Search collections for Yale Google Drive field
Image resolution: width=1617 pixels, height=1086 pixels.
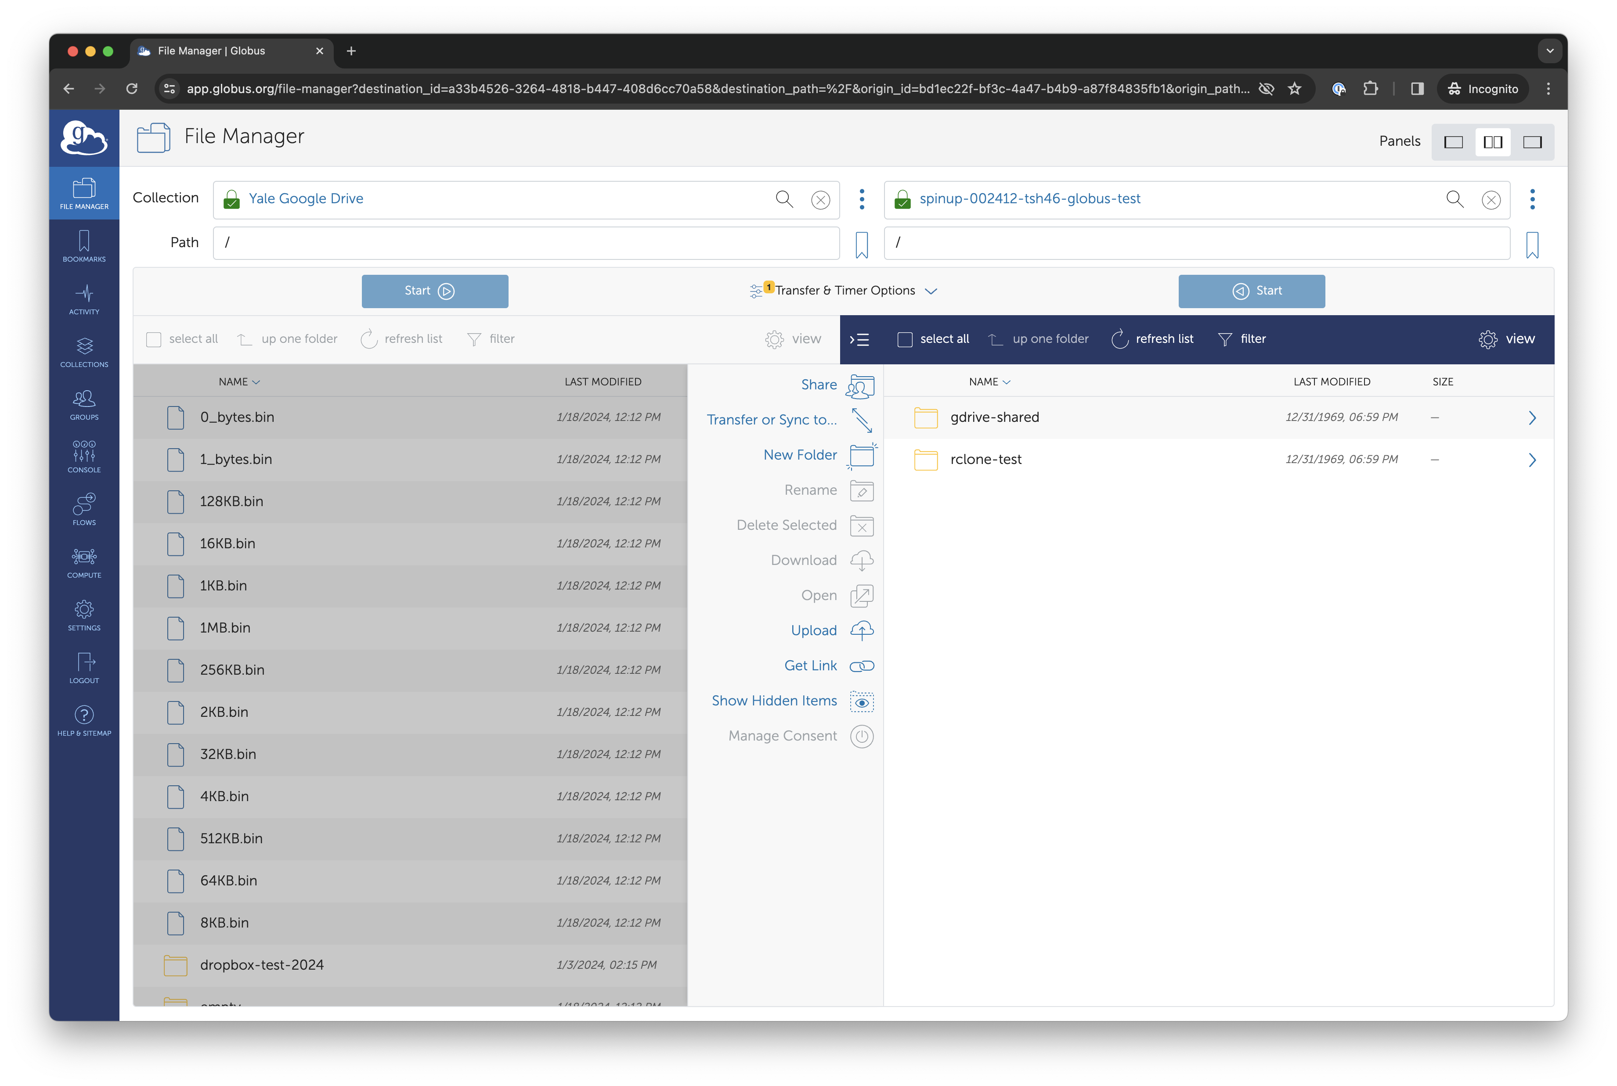pos(784,199)
